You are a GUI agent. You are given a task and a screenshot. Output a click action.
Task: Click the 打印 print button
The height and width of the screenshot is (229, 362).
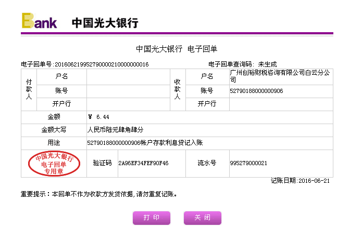tap(152, 218)
